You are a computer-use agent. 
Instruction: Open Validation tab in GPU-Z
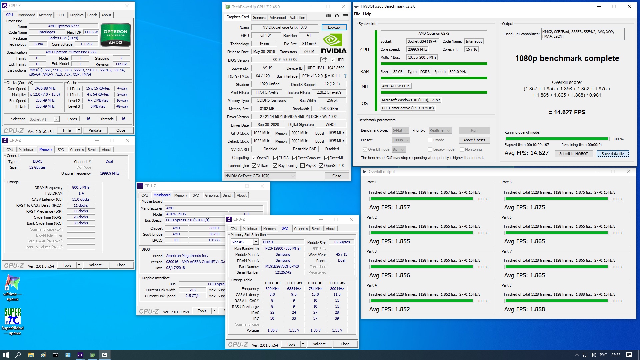[x=297, y=18]
